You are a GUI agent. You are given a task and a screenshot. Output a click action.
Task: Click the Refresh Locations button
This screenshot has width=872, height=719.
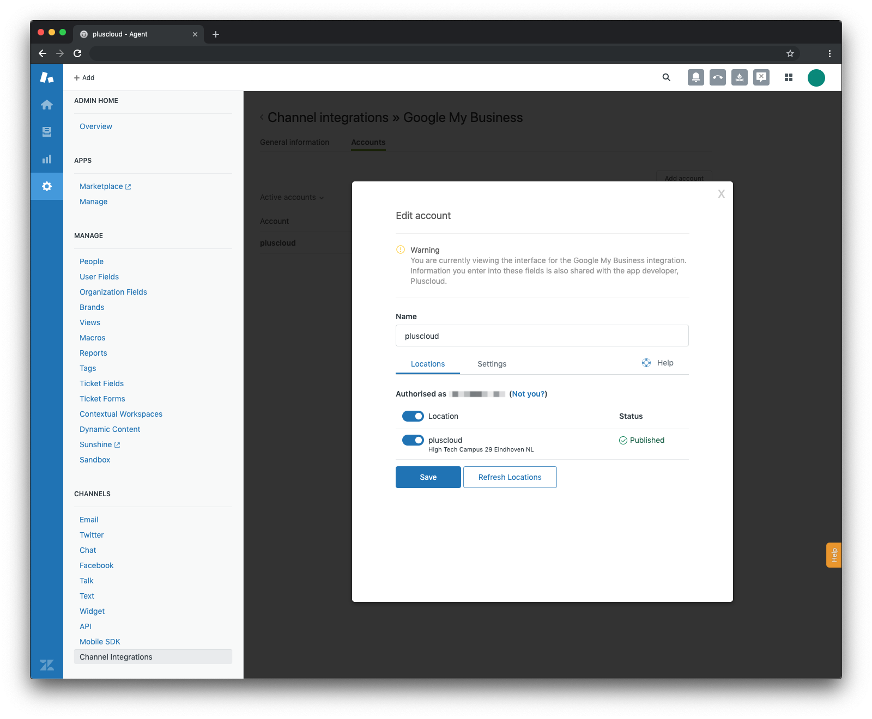click(510, 477)
